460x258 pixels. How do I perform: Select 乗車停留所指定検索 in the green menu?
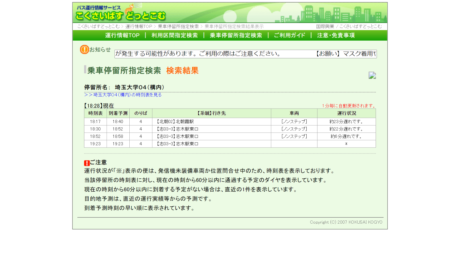pyautogui.click(x=236, y=35)
